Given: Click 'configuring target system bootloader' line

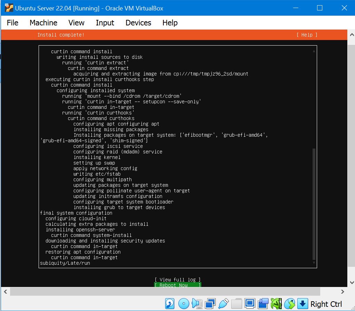Looking at the screenshot, I should [x=123, y=202].
